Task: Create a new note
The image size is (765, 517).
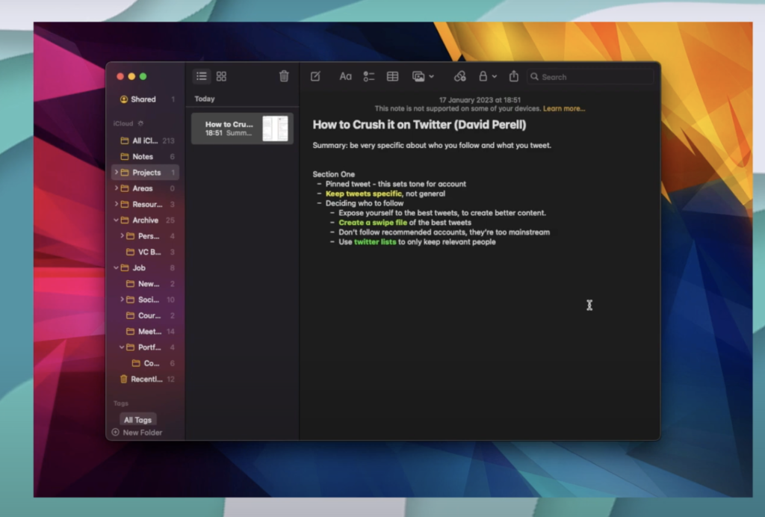Action: coord(316,76)
